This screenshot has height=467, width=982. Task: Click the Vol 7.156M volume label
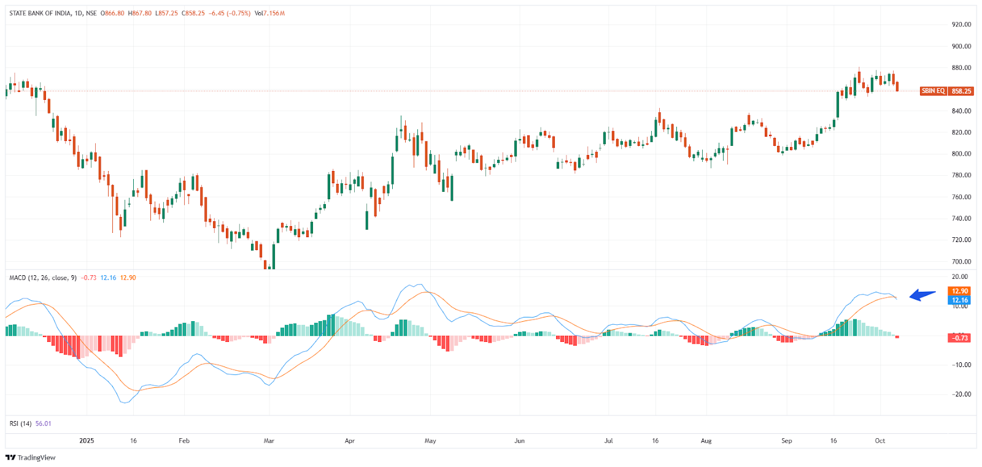[269, 13]
